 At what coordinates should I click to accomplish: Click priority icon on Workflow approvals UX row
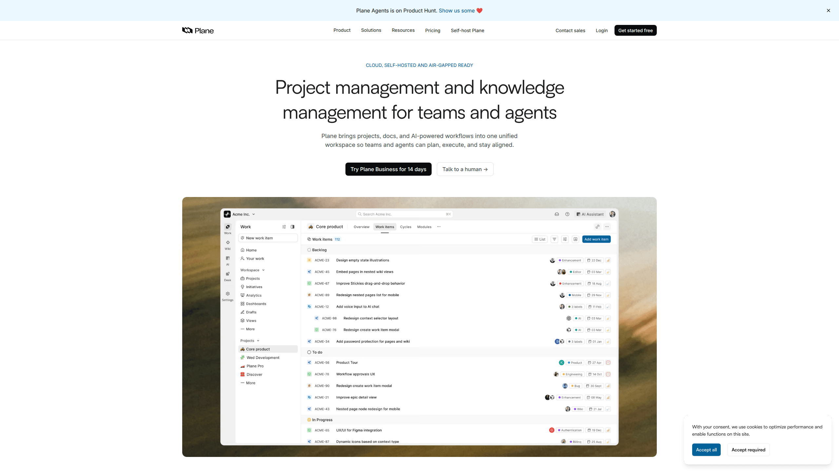[608, 374]
